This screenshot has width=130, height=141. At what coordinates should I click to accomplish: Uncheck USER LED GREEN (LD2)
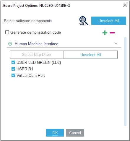[13, 62]
